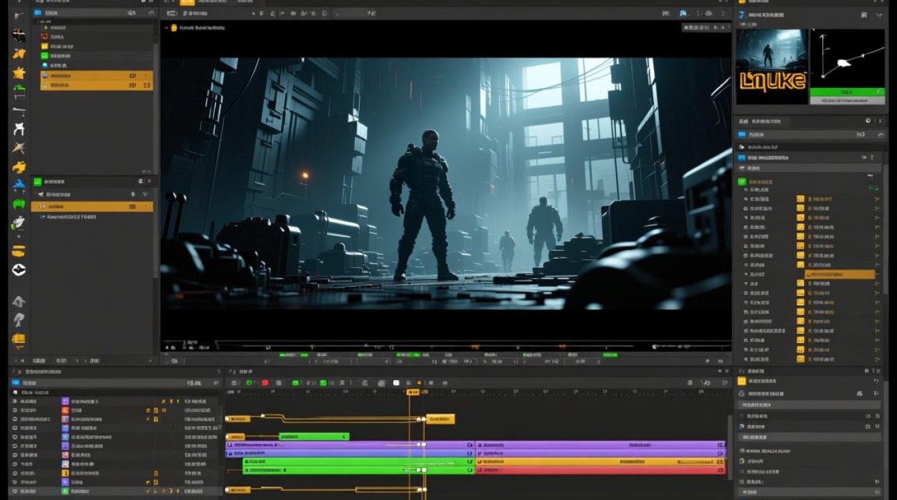
Task: Select the highlighted orange field in right property list
Action: pyautogui.click(x=840, y=274)
